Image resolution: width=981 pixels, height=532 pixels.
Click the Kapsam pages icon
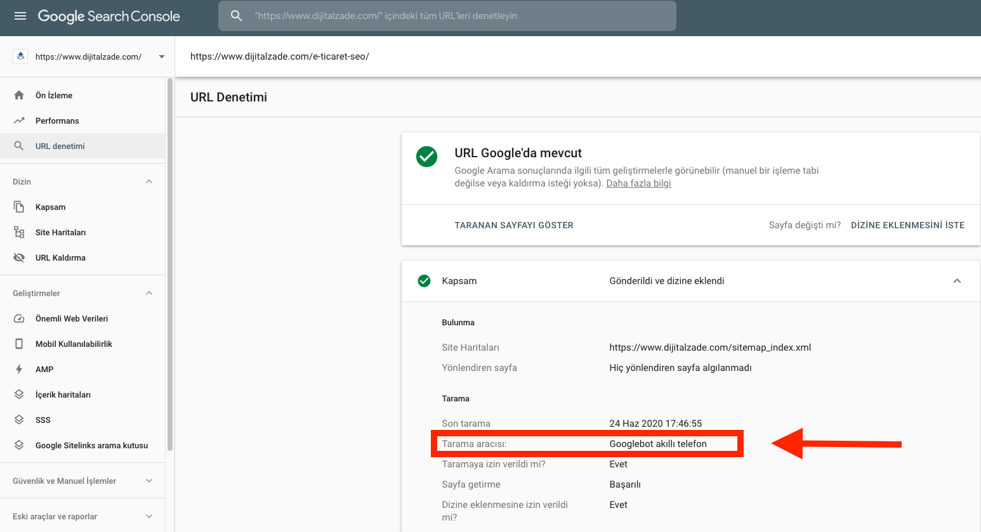[x=19, y=207]
